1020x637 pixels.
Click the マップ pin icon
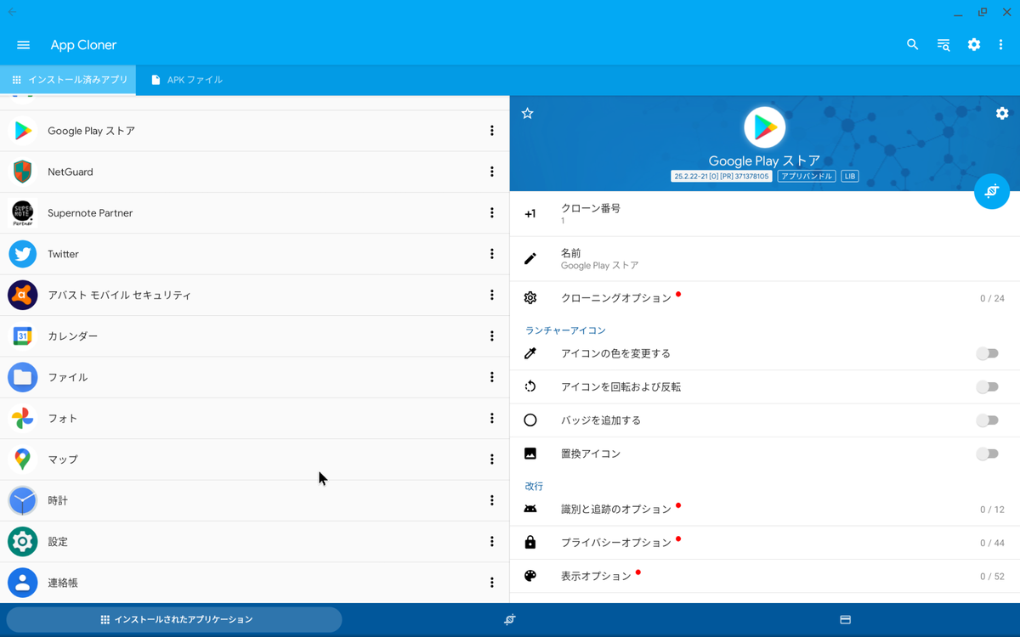pyautogui.click(x=23, y=459)
